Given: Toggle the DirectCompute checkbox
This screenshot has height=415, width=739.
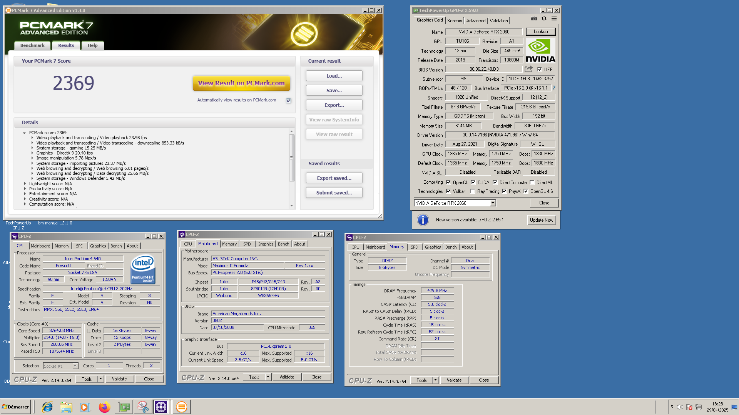Looking at the screenshot, I should (495, 182).
